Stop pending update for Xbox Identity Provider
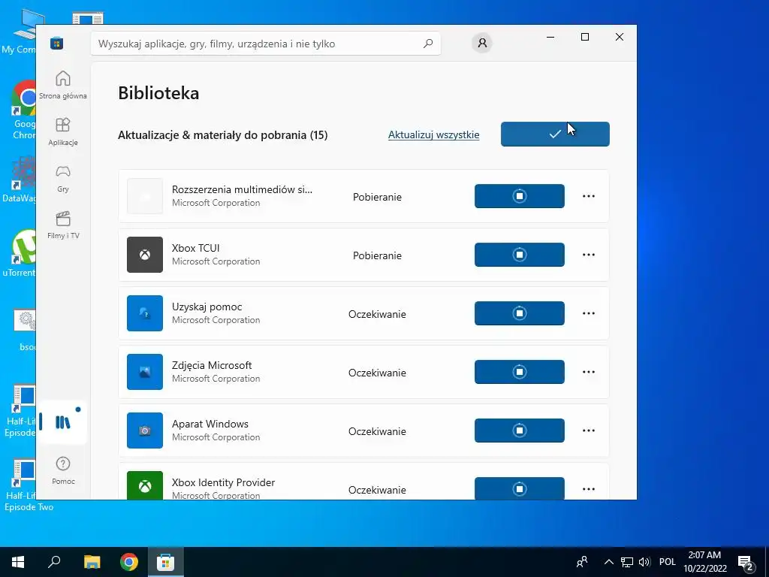Viewport: 769px width, 577px height. pos(520,488)
